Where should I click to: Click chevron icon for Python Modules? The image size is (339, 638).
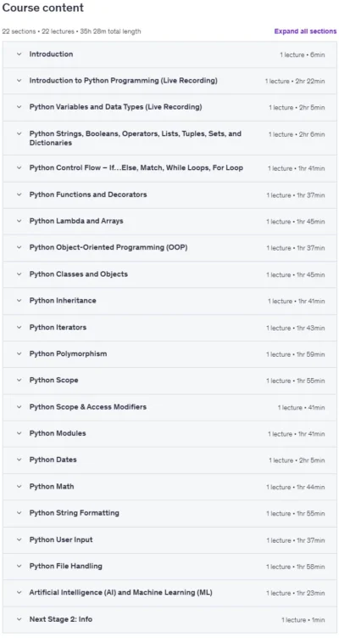tap(19, 433)
